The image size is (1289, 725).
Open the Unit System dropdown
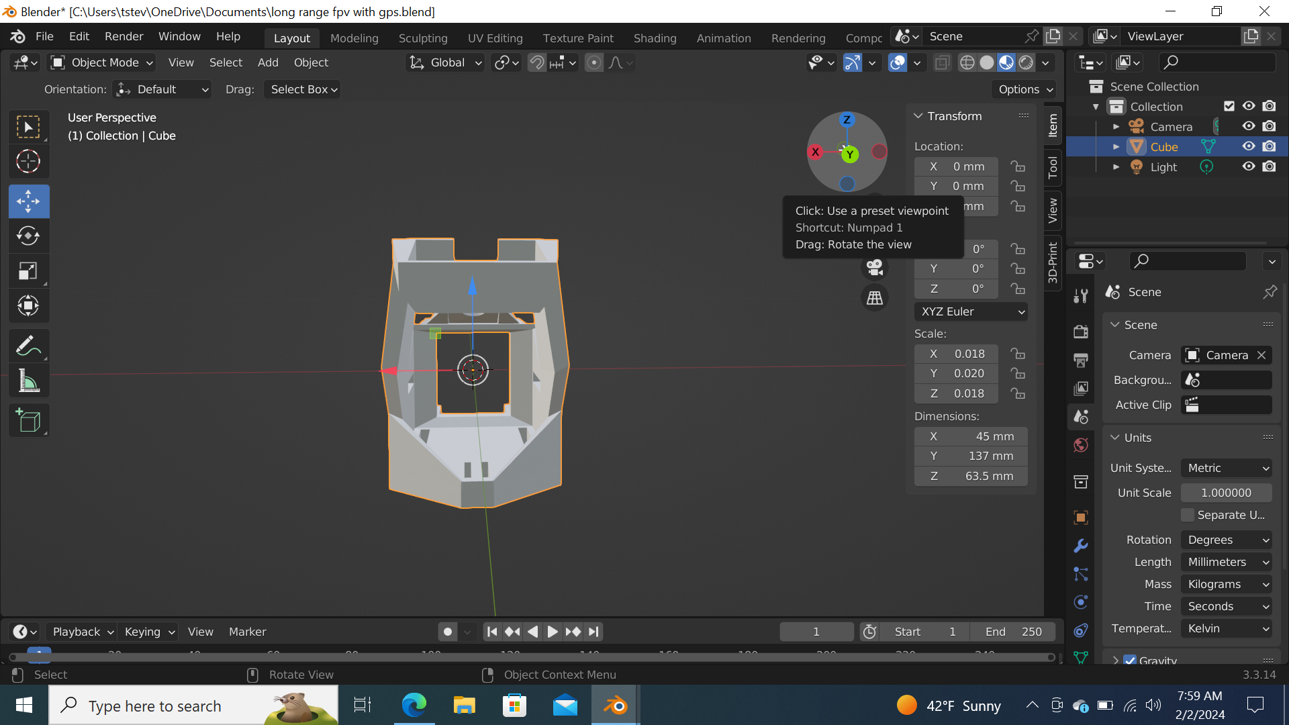click(1226, 468)
